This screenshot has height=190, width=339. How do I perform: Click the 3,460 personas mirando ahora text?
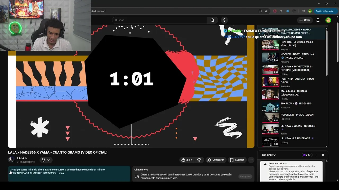pyautogui.click(x=27, y=170)
